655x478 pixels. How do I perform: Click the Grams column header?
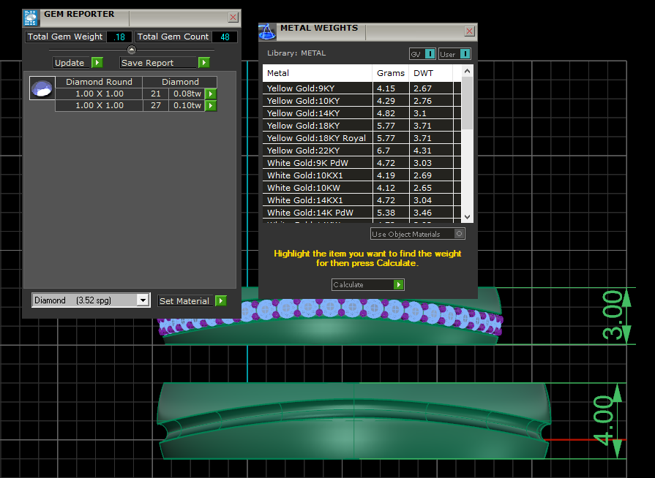click(390, 73)
